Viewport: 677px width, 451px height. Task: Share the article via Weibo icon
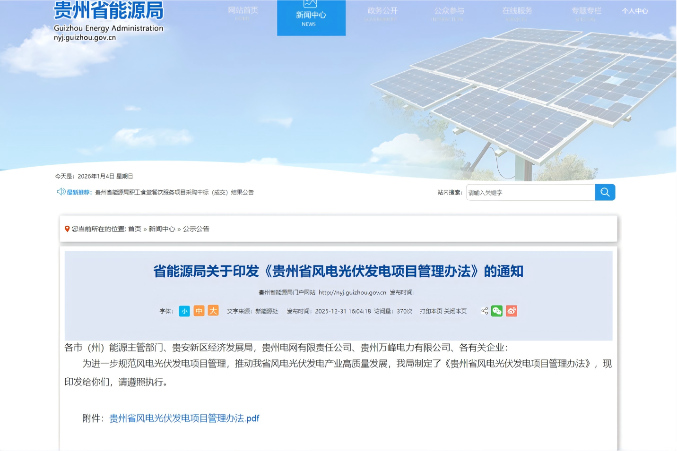pos(512,311)
